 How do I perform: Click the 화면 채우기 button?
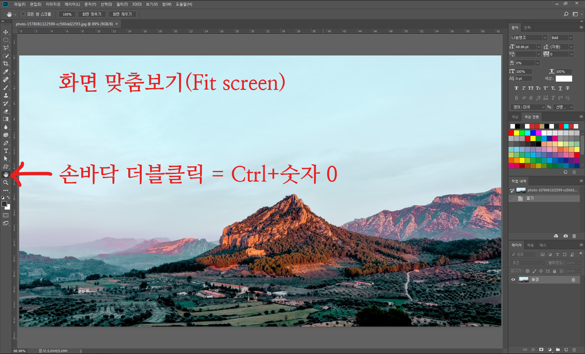coord(122,14)
